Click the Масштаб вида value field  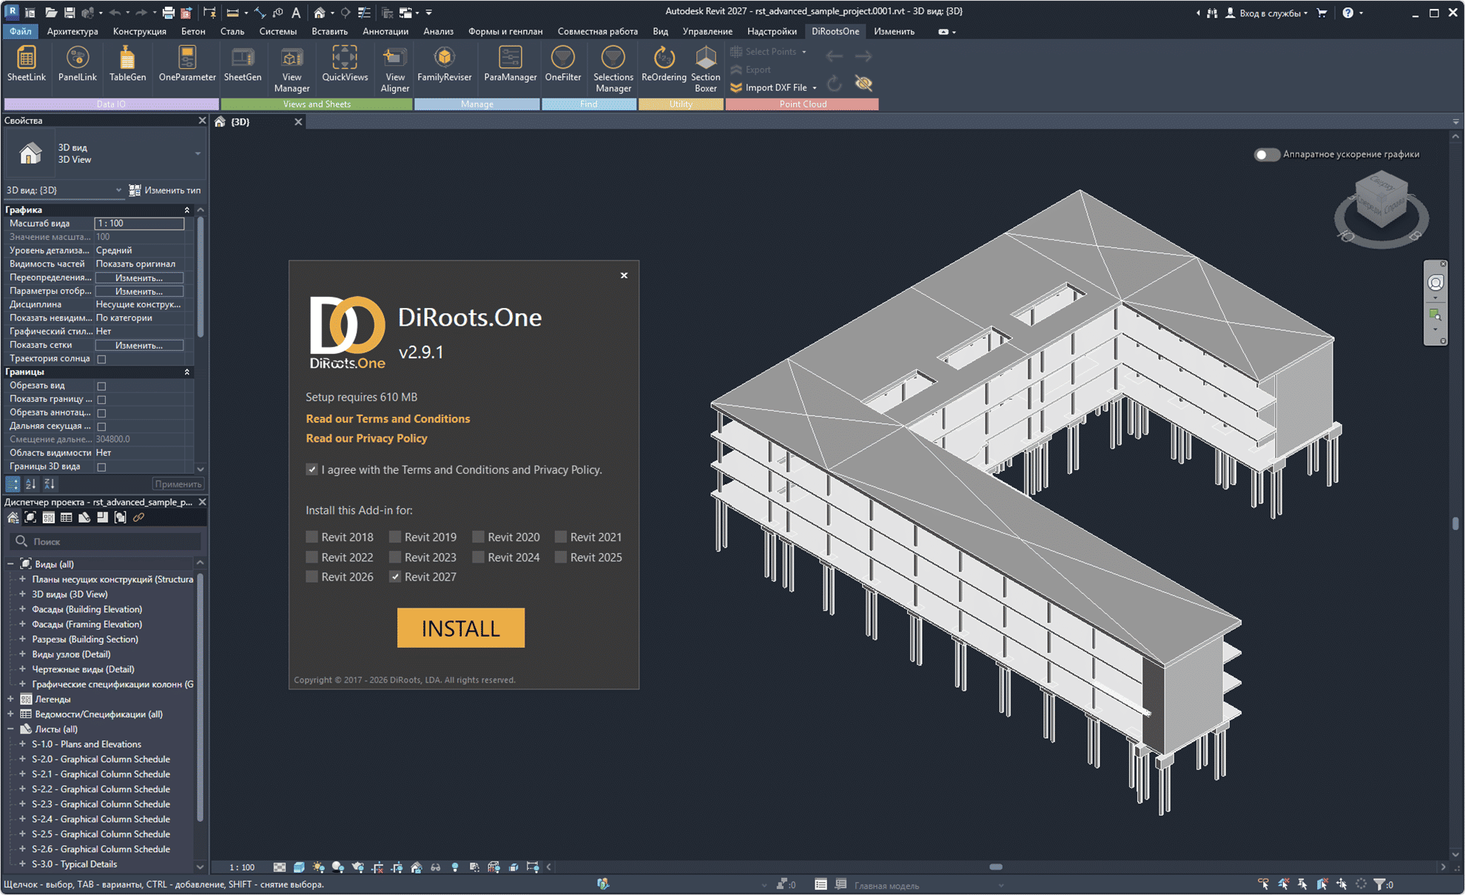coord(139,224)
